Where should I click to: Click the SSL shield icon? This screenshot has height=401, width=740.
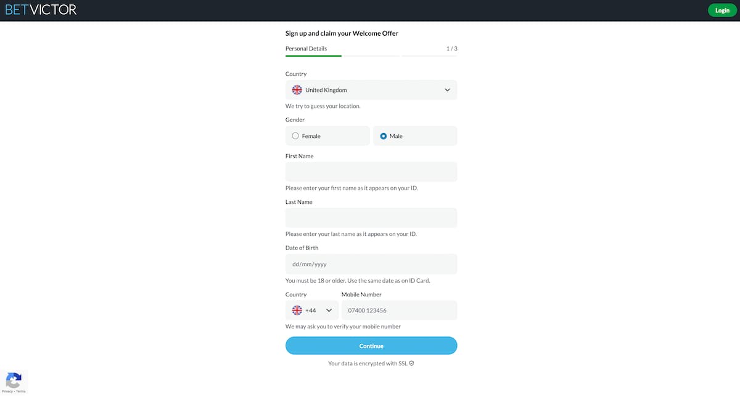pyautogui.click(x=411, y=363)
